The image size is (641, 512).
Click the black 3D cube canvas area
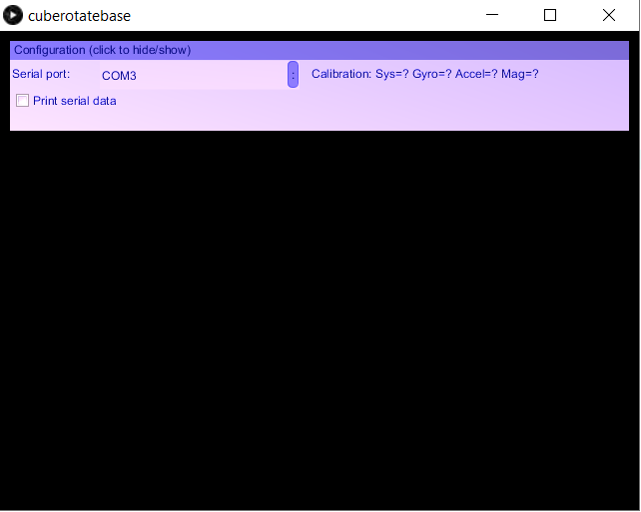tap(320, 319)
